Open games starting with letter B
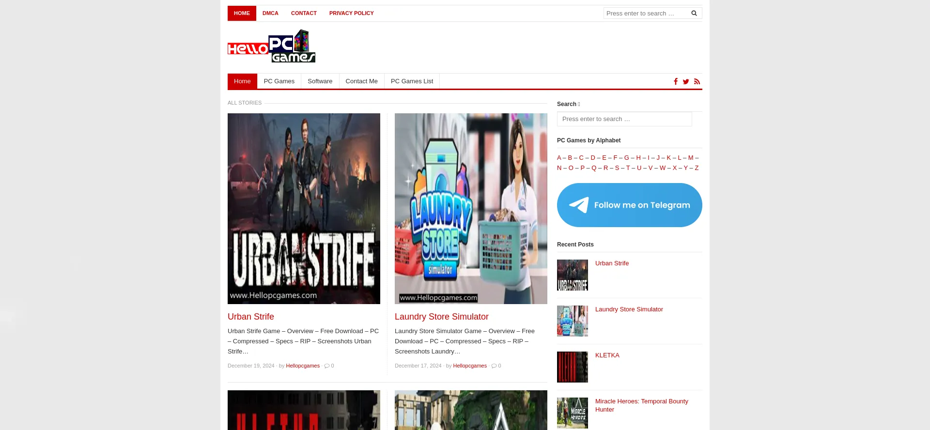930x430 pixels. 570,158
